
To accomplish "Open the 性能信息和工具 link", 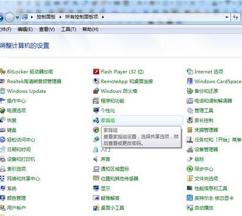I will click(211, 189).
